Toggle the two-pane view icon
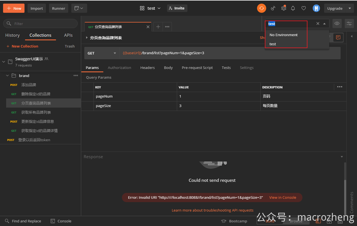Screen dimensions: 357x226 [329, 221]
